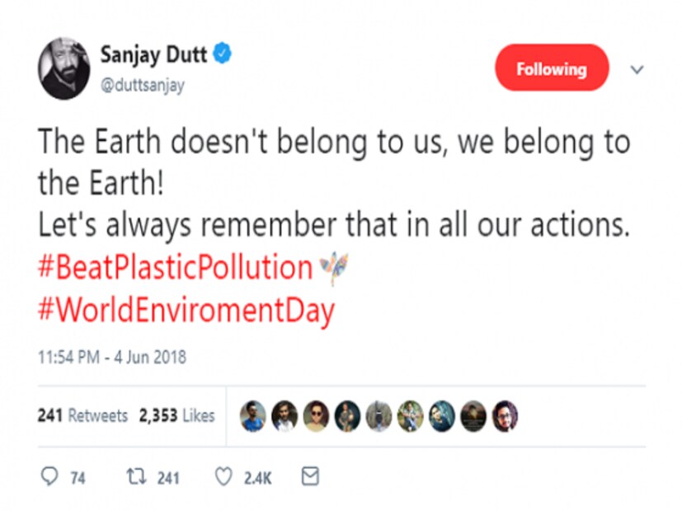Click the envelope direct message icon

pos(309,476)
